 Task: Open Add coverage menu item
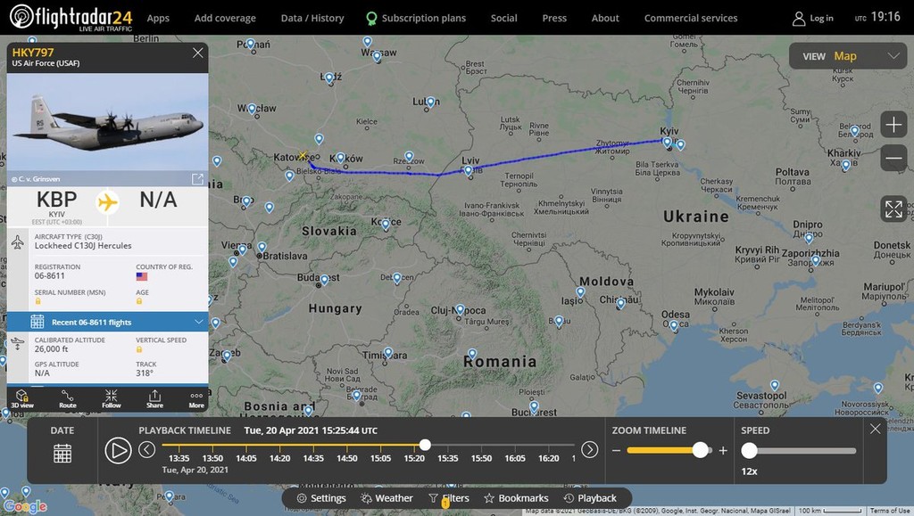coord(225,18)
